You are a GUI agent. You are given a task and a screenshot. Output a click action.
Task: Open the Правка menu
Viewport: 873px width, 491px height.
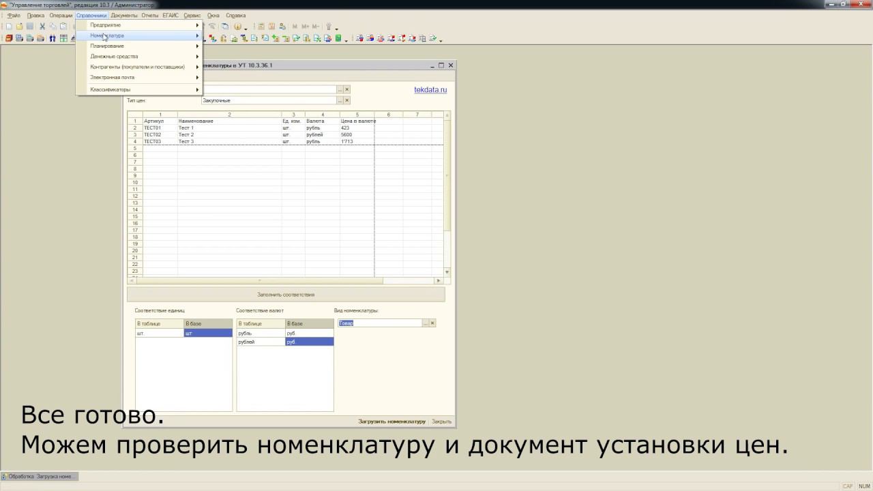coord(35,15)
